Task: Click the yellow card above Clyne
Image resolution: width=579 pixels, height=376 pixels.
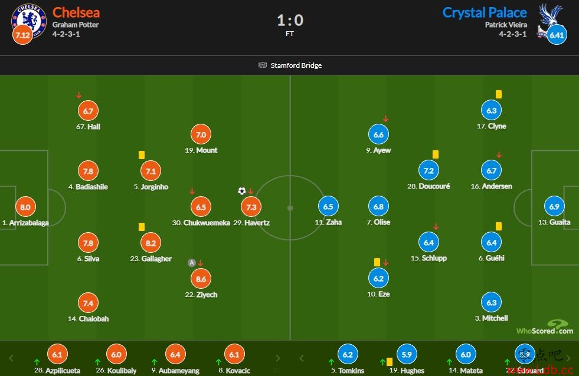Action: pyautogui.click(x=499, y=94)
